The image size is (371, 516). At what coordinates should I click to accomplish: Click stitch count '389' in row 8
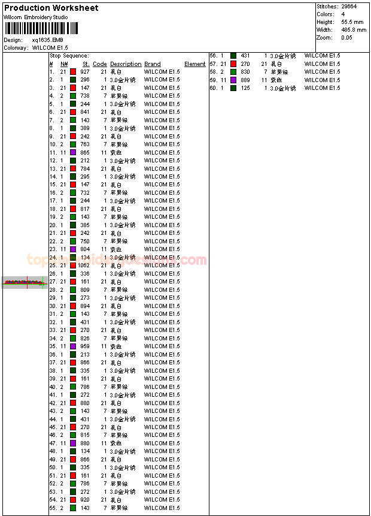85,128
